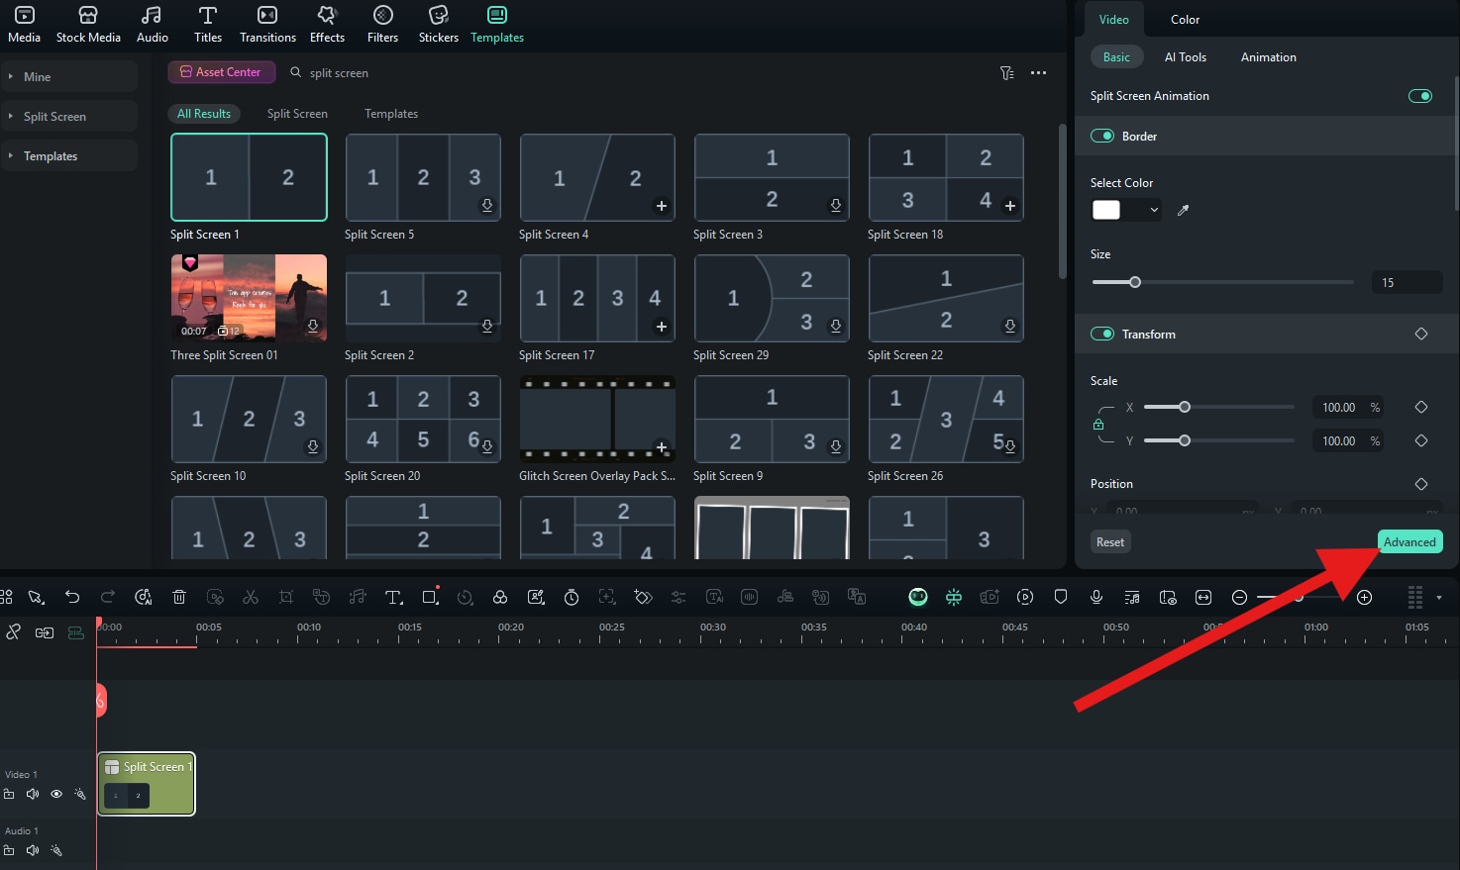Download the Split Screen 5 template
Viewport: 1460px width, 870px height.
(487, 206)
